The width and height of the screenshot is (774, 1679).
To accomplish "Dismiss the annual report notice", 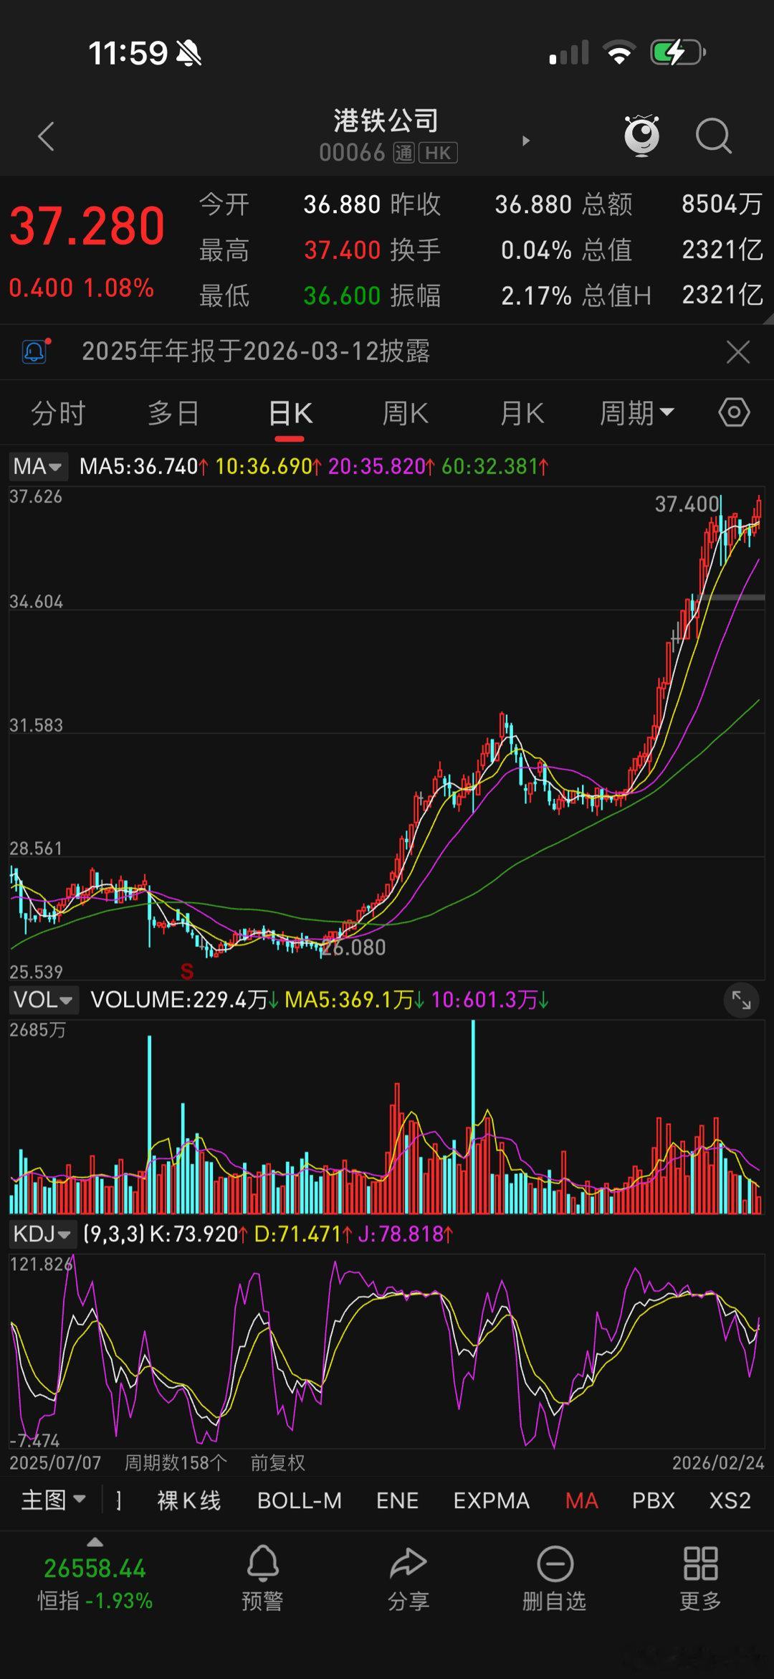I will point(737,352).
